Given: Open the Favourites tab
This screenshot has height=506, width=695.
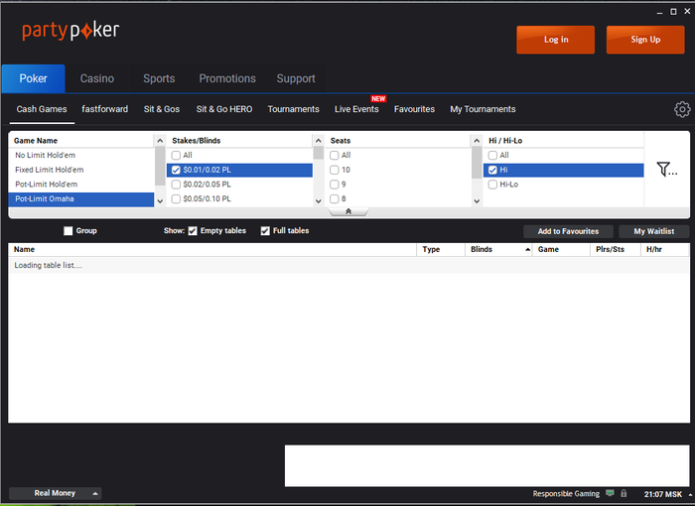Looking at the screenshot, I should click(414, 109).
